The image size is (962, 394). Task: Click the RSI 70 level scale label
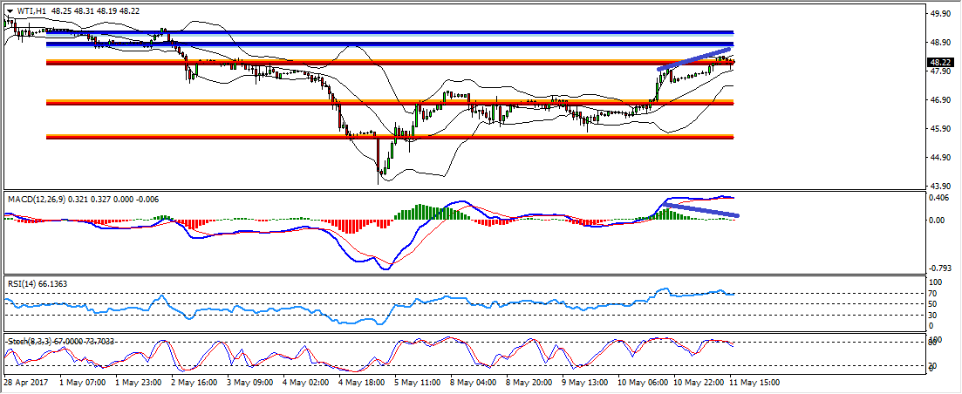click(935, 294)
